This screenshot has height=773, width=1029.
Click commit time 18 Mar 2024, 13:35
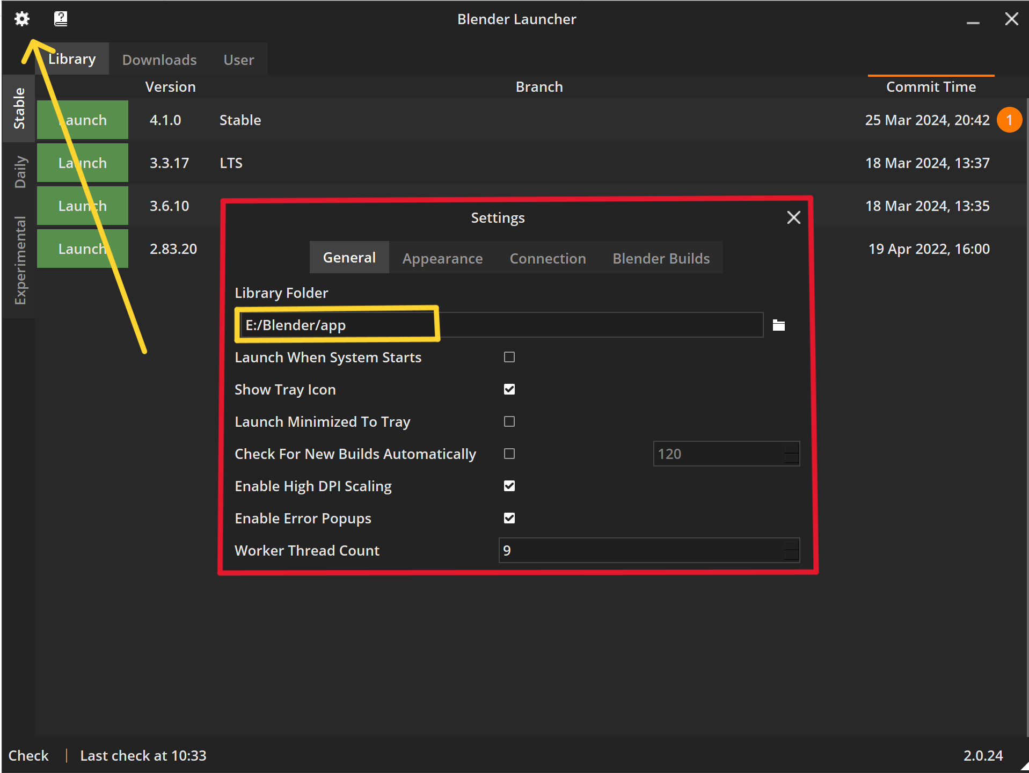pos(928,206)
